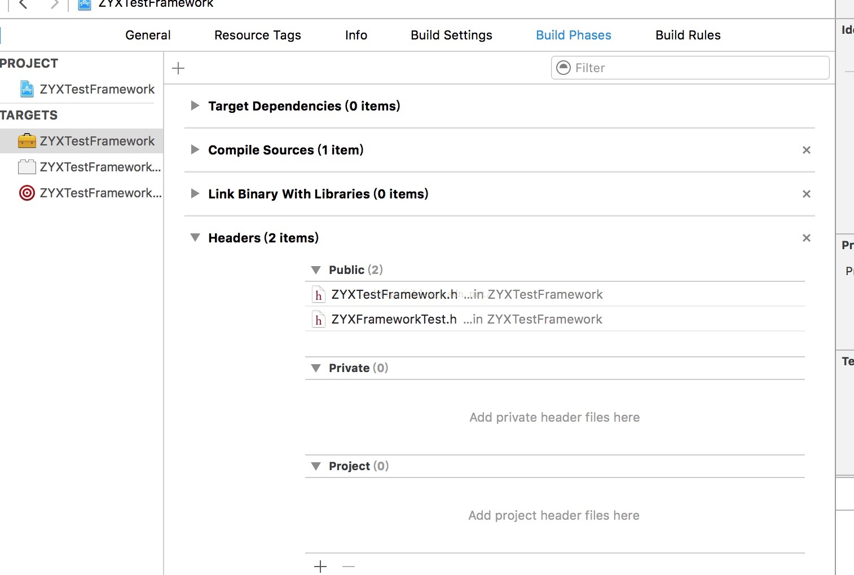Open the Build Settings tab

tap(451, 35)
